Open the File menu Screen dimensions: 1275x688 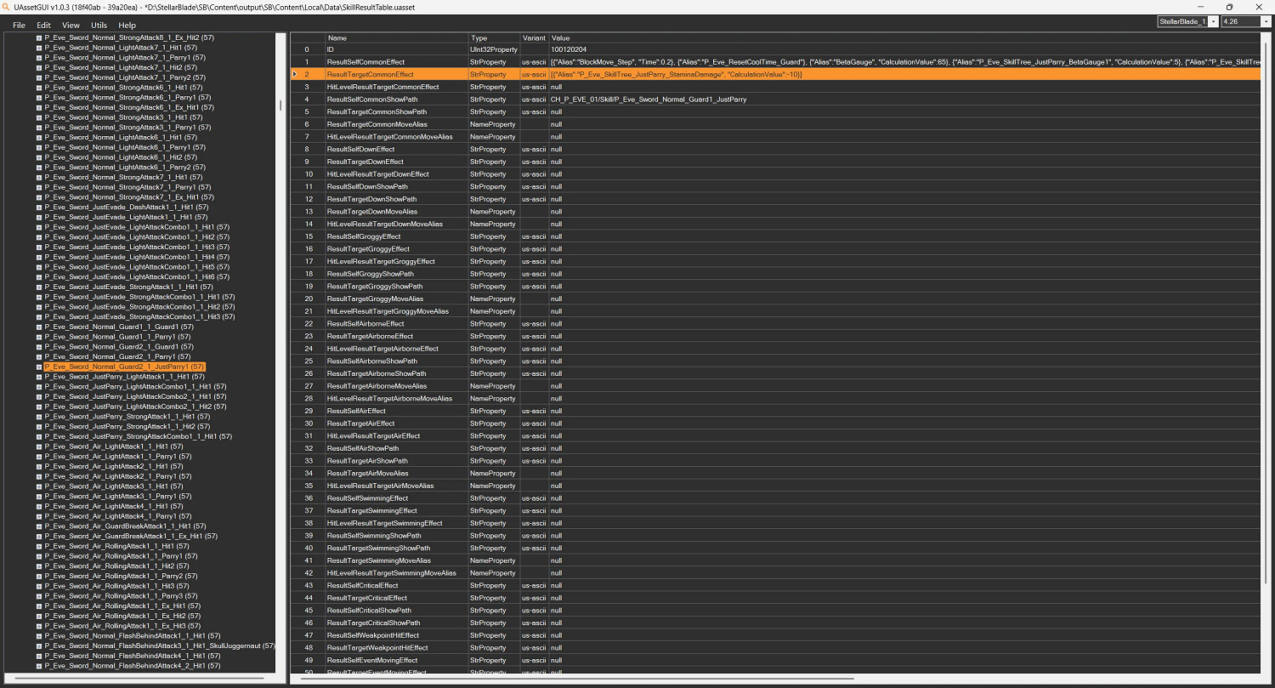tap(19, 26)
